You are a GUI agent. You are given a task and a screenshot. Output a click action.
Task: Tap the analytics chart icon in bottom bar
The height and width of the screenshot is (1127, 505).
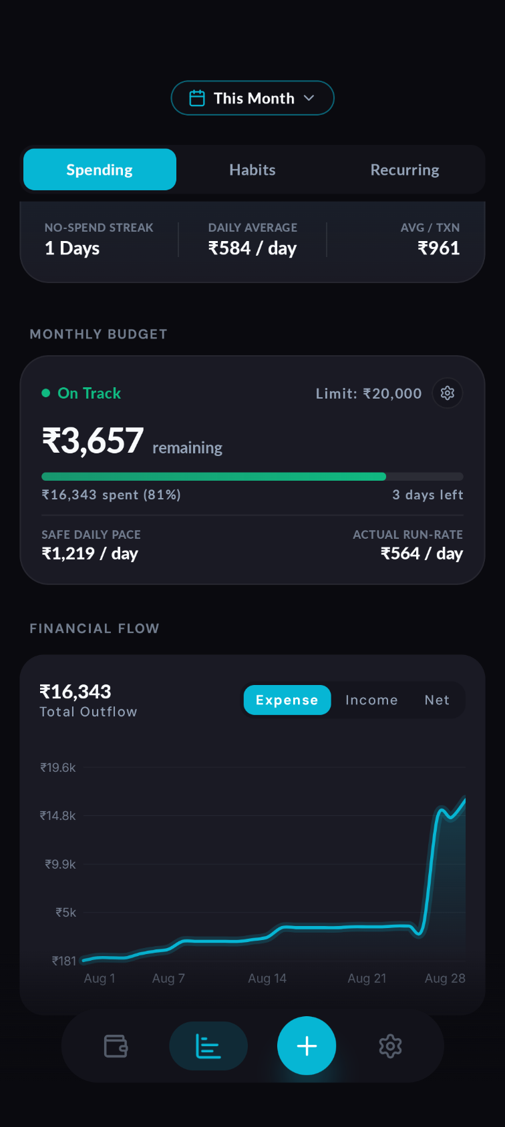pos(208,1046)
